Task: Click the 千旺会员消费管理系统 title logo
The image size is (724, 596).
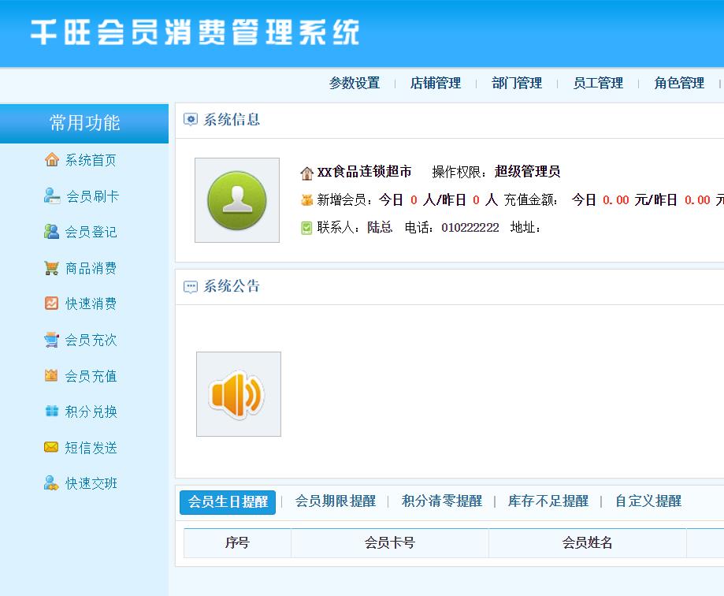Action: (195, 32)
